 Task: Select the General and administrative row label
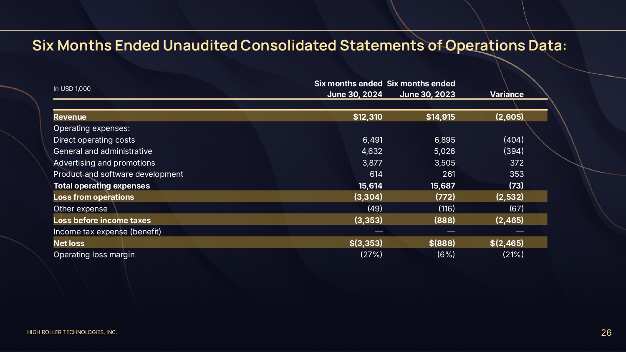tap(103, 151)
